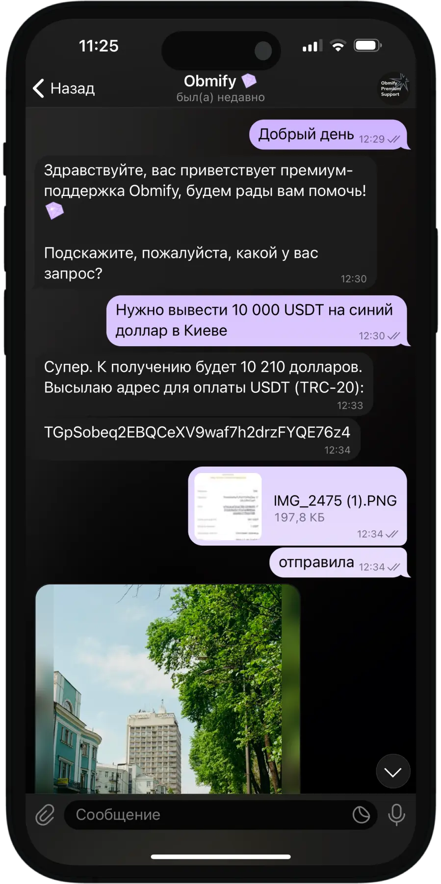441x884 pixels.
Task: Tap the diamond emoji in the welcome message
Action: click(x=54, y=211)
